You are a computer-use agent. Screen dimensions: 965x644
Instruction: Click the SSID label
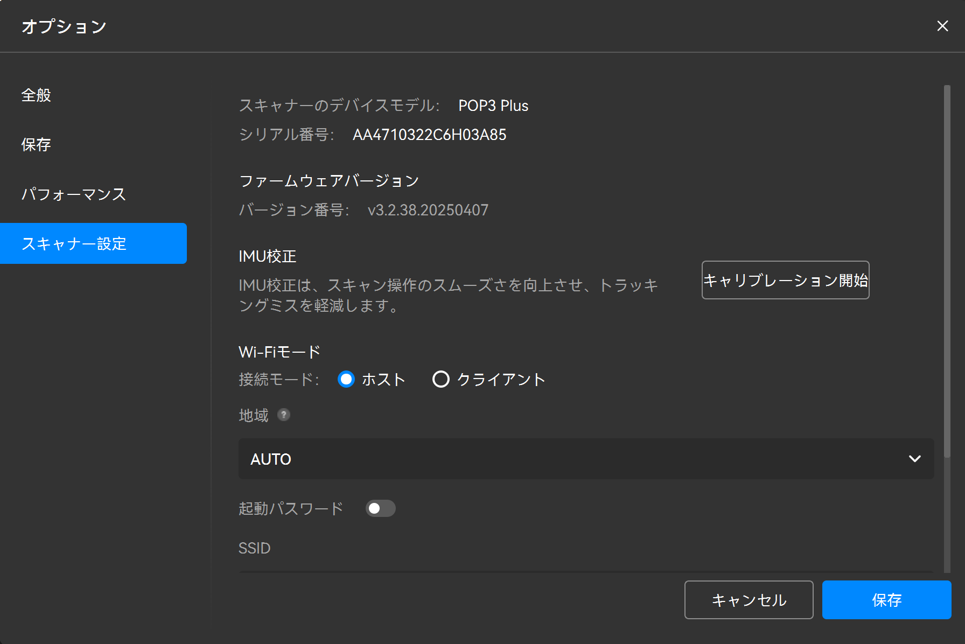[254, 548]
